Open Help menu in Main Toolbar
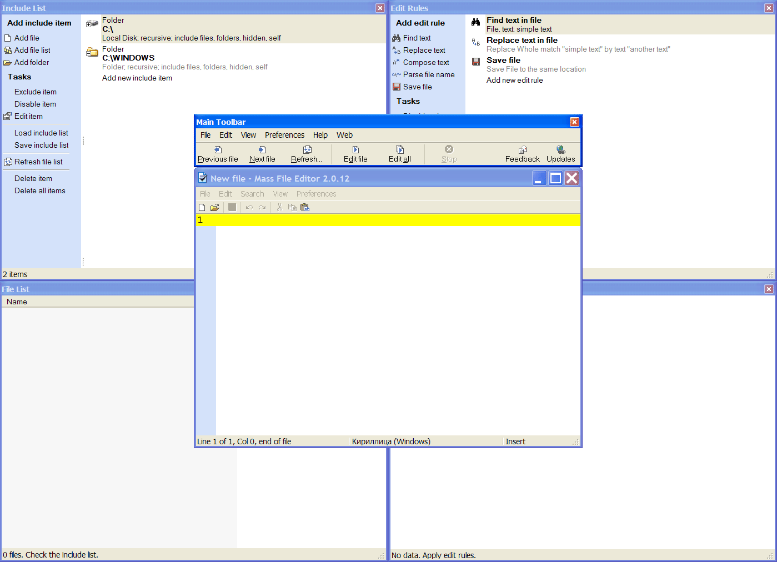 [320, 135]
